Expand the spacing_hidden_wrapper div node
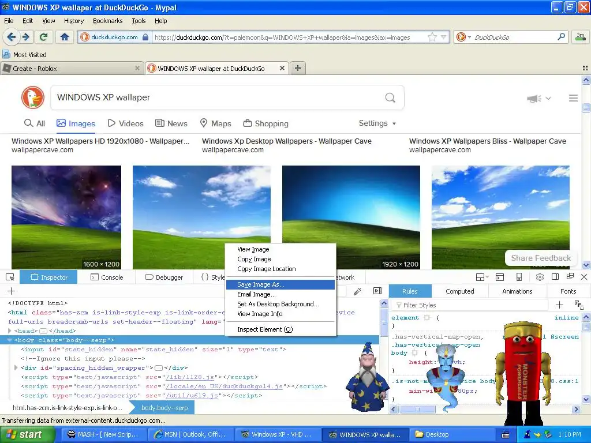 [16, 367]
